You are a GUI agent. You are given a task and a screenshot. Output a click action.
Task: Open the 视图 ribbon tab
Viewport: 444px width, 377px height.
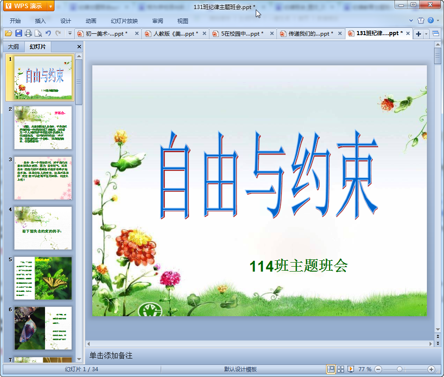point(183,21)
